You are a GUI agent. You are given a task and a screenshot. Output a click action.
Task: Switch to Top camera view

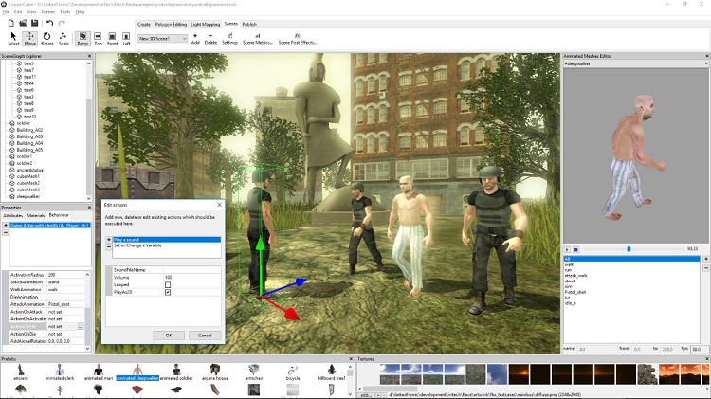tap(98, 39)
